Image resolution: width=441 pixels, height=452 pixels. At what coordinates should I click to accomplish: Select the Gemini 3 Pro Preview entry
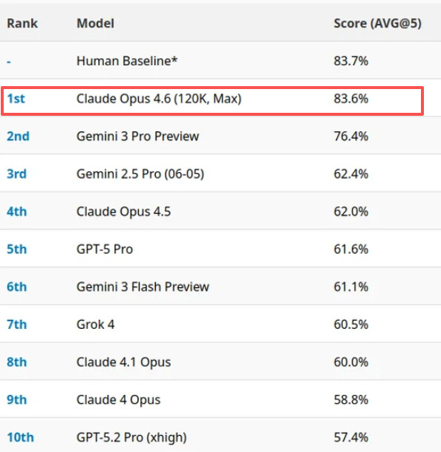point(137,136)
